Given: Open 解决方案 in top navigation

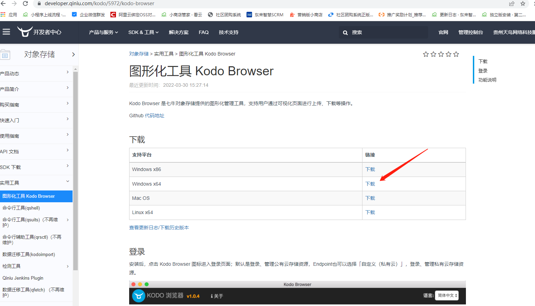Looking at the screenshot, I should 178,32.
